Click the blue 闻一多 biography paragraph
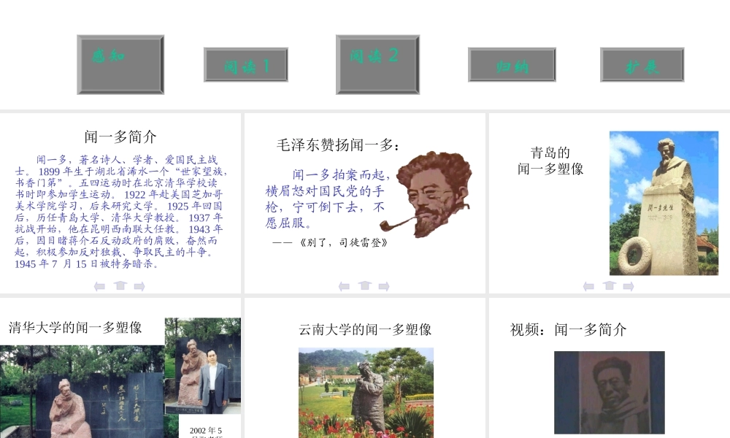The height and width of the screenshot is (438, 730). 120,212
